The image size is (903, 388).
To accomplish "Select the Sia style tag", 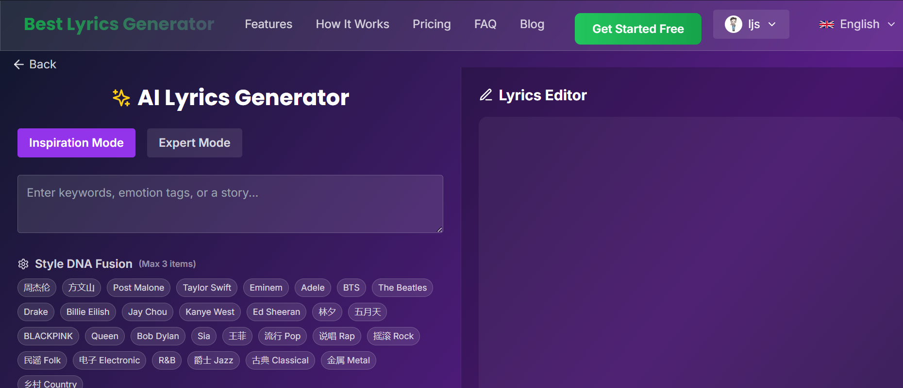I will (x=204, y=336).
